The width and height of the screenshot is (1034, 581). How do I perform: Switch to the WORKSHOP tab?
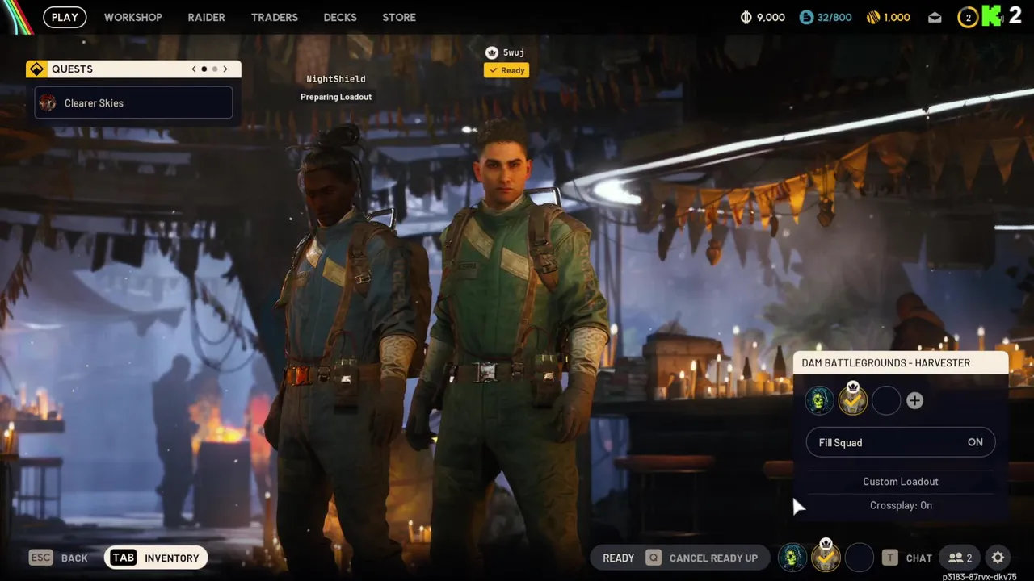(x=133, y=17)
